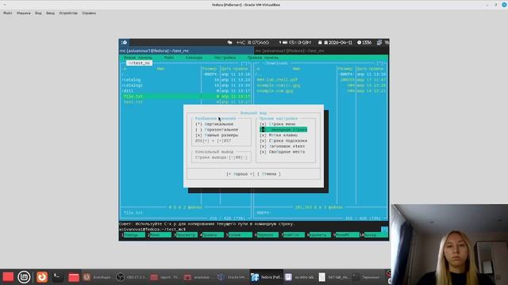Viewport: 508px width, 285px height.
Task: Increase output lines with the [+] stepper
Action: click(233, 158)
